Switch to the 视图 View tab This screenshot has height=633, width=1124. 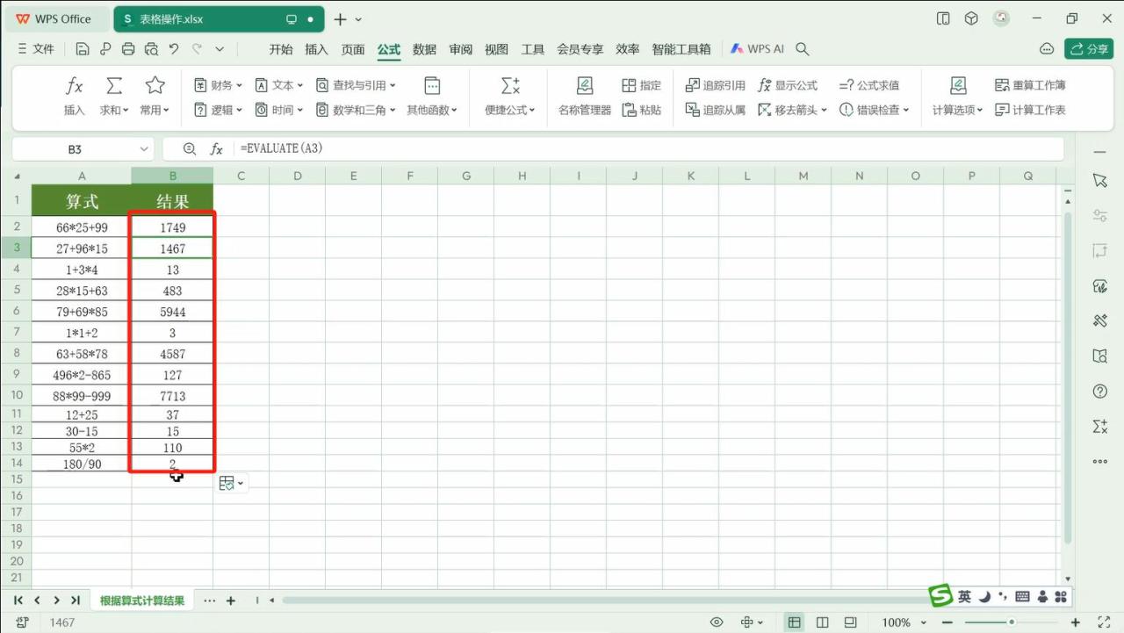[x=496, y=49]
